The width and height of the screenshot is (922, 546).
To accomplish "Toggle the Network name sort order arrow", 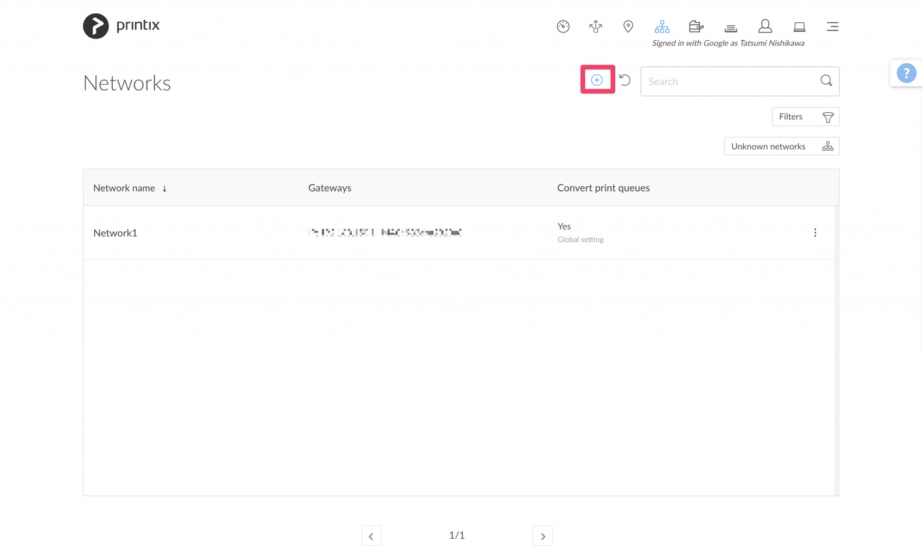I will point(164,187).
